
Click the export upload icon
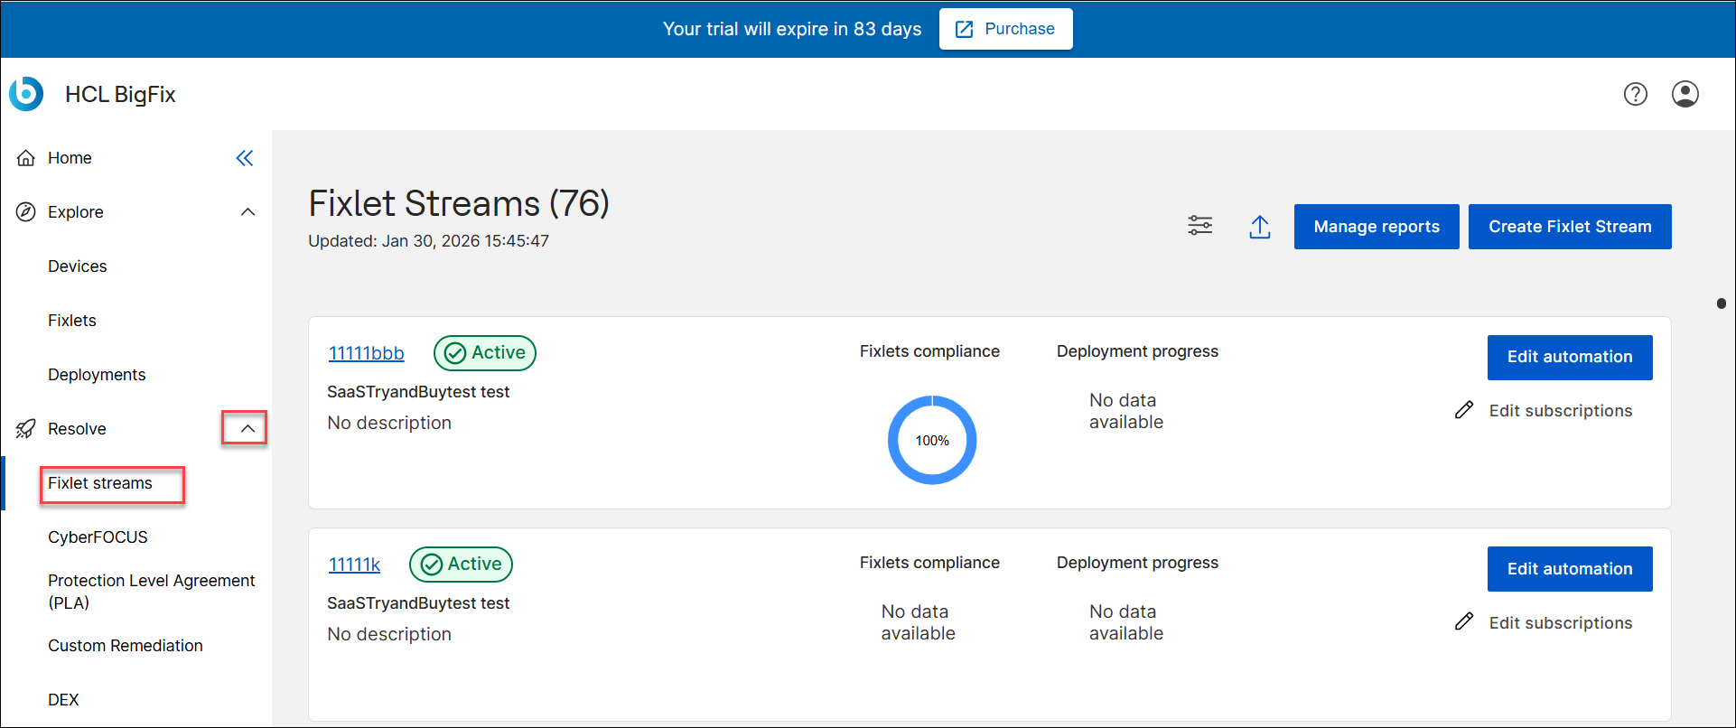[1259, 227]
